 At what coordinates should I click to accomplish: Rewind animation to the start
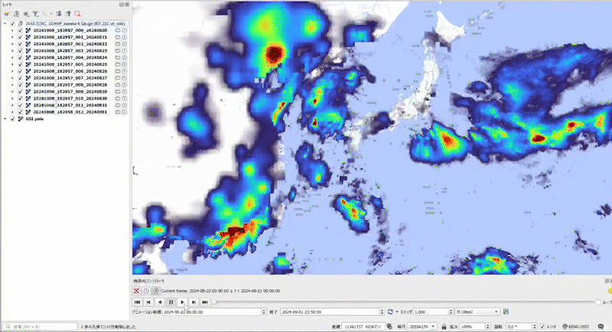[137, 302]
